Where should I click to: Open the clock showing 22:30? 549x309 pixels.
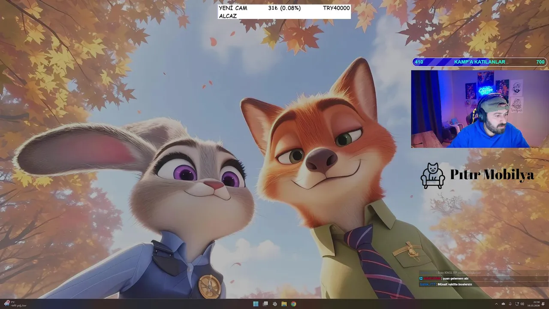pos(534,304)
